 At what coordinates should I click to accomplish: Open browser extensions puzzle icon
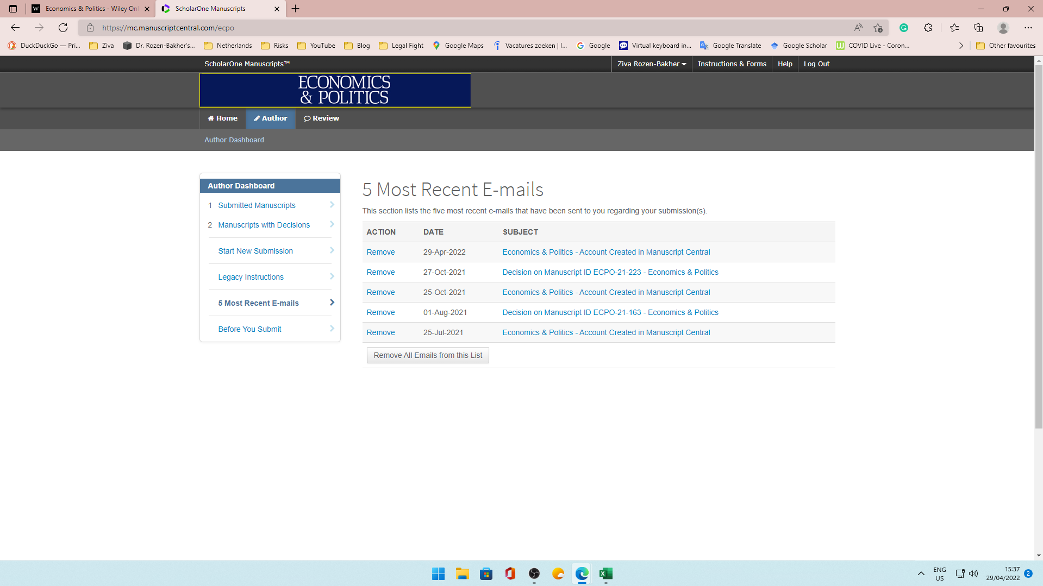(x=928, y=28)
